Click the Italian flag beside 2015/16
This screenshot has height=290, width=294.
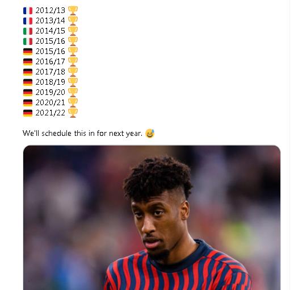click(x=28, y=42)
